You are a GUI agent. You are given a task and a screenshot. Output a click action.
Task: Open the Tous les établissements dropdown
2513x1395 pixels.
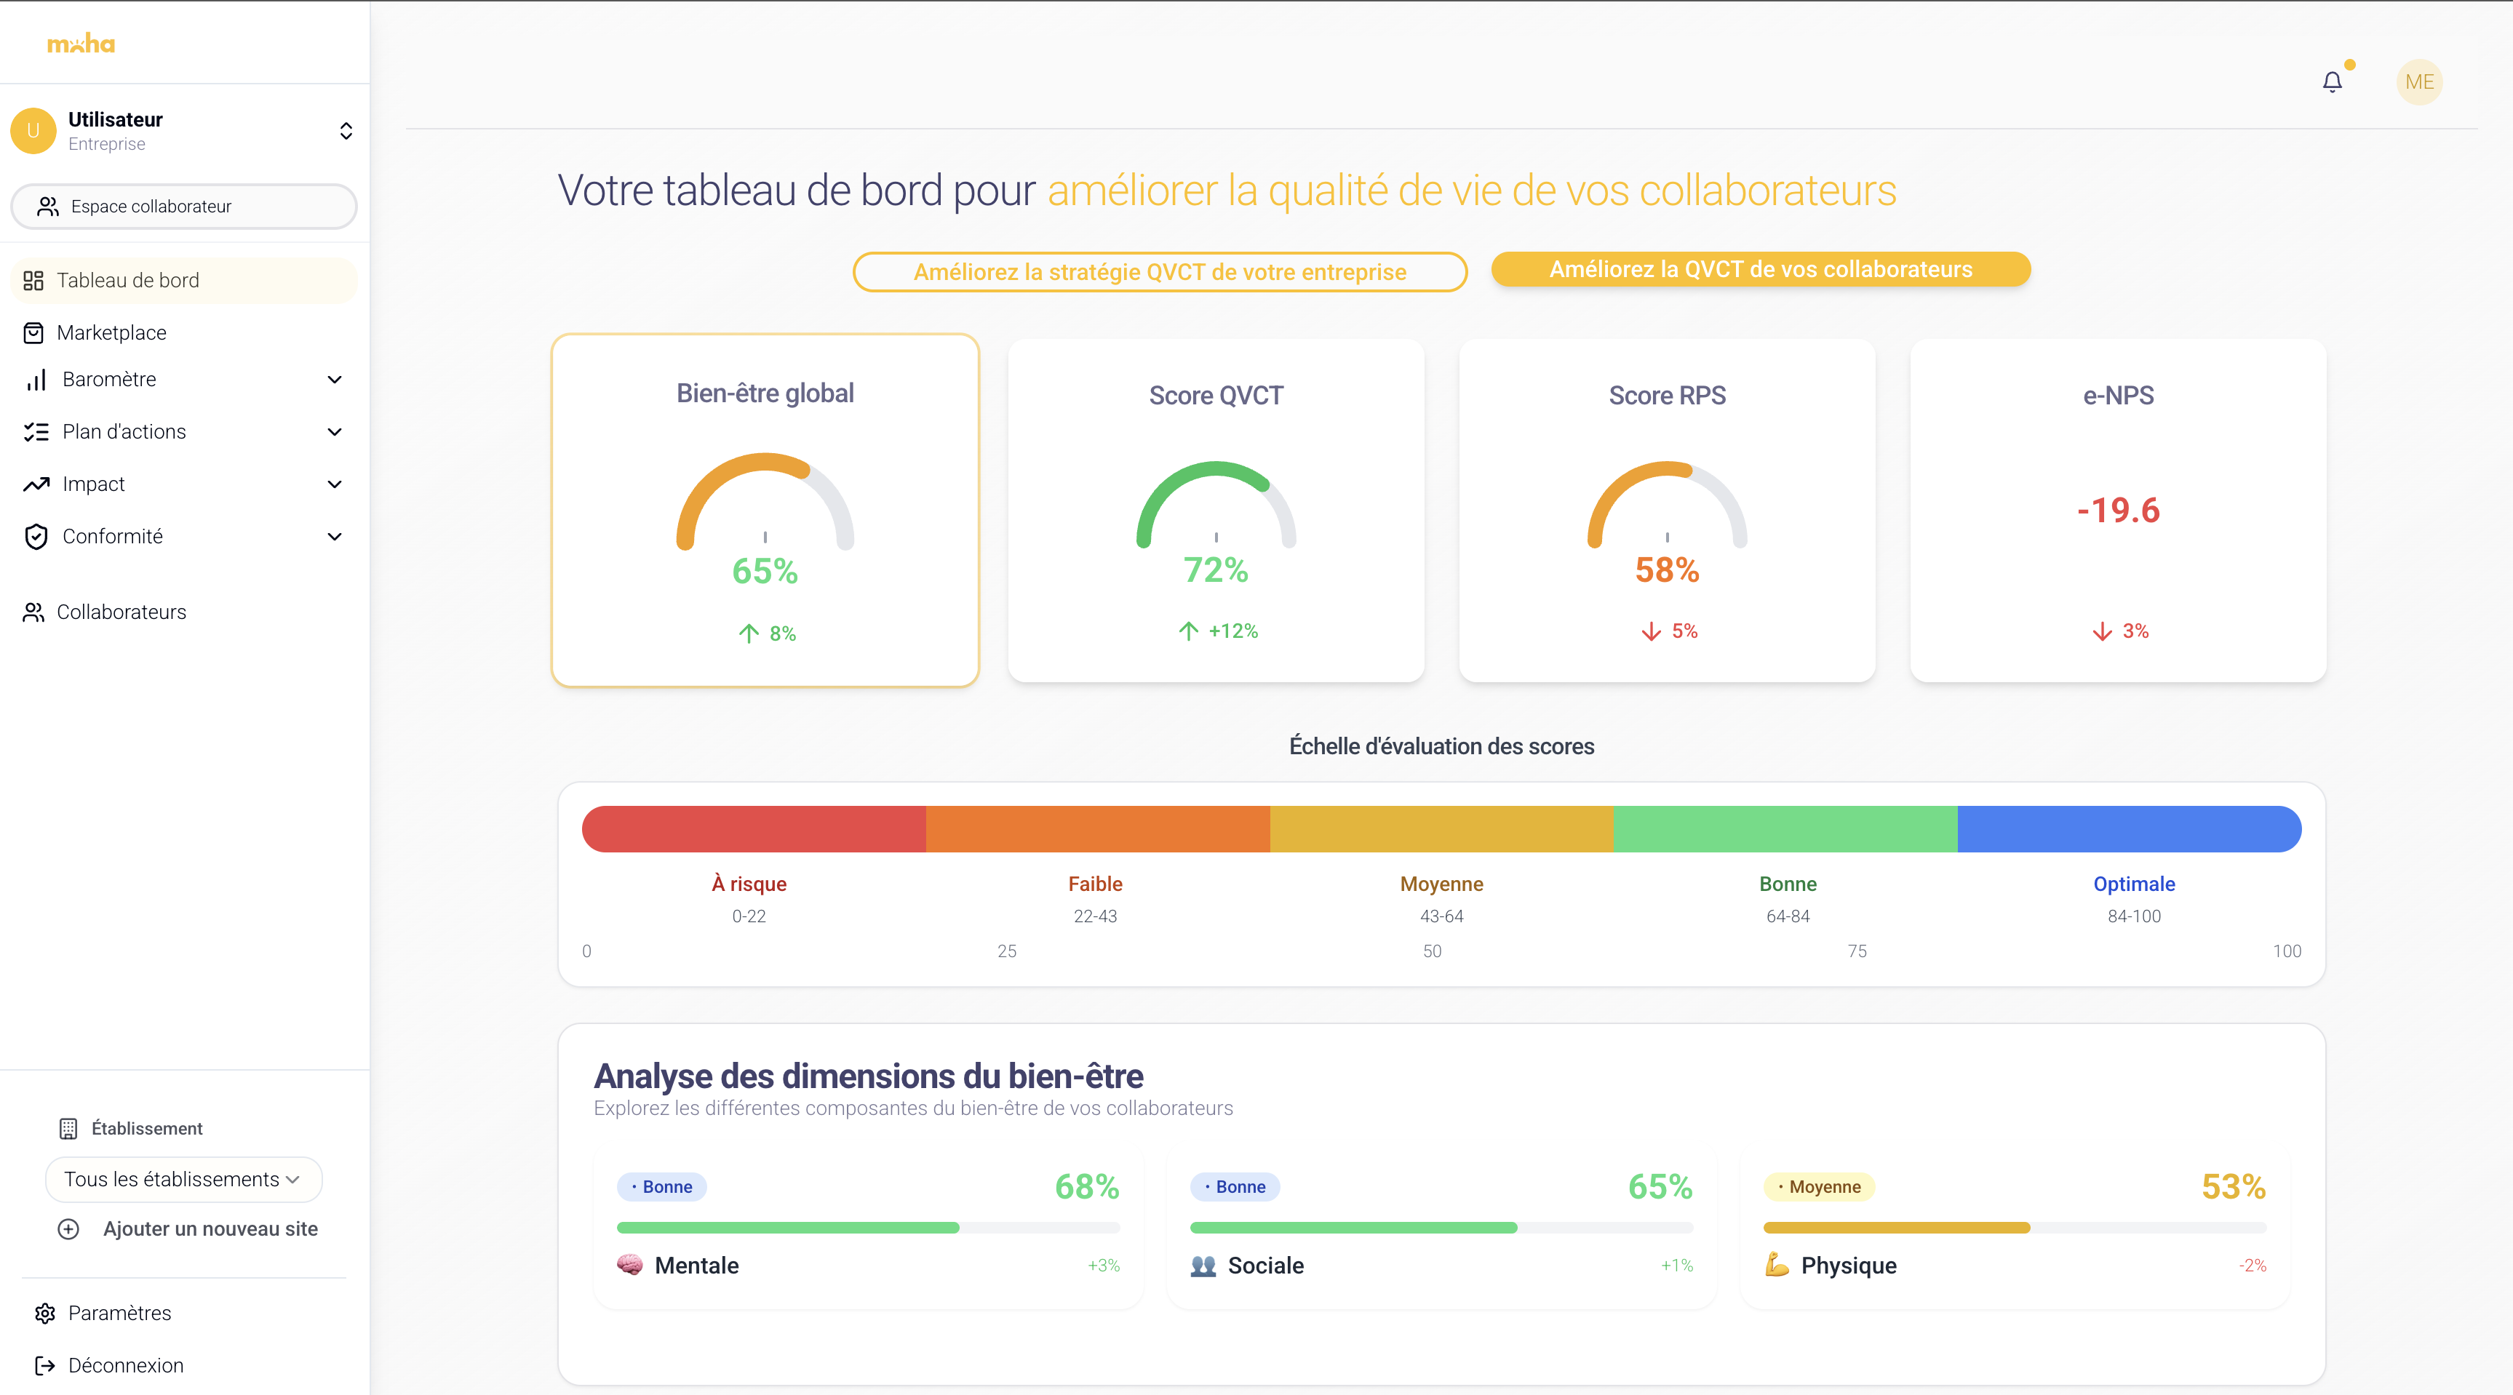183,1180
